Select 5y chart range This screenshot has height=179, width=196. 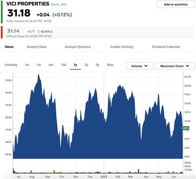pos(98,65)
